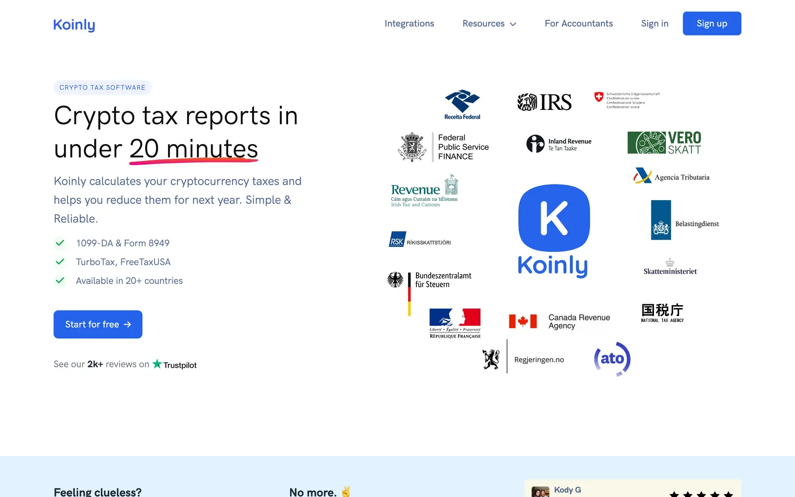Click the Vero Skatt logo

(x=664, y=143)
